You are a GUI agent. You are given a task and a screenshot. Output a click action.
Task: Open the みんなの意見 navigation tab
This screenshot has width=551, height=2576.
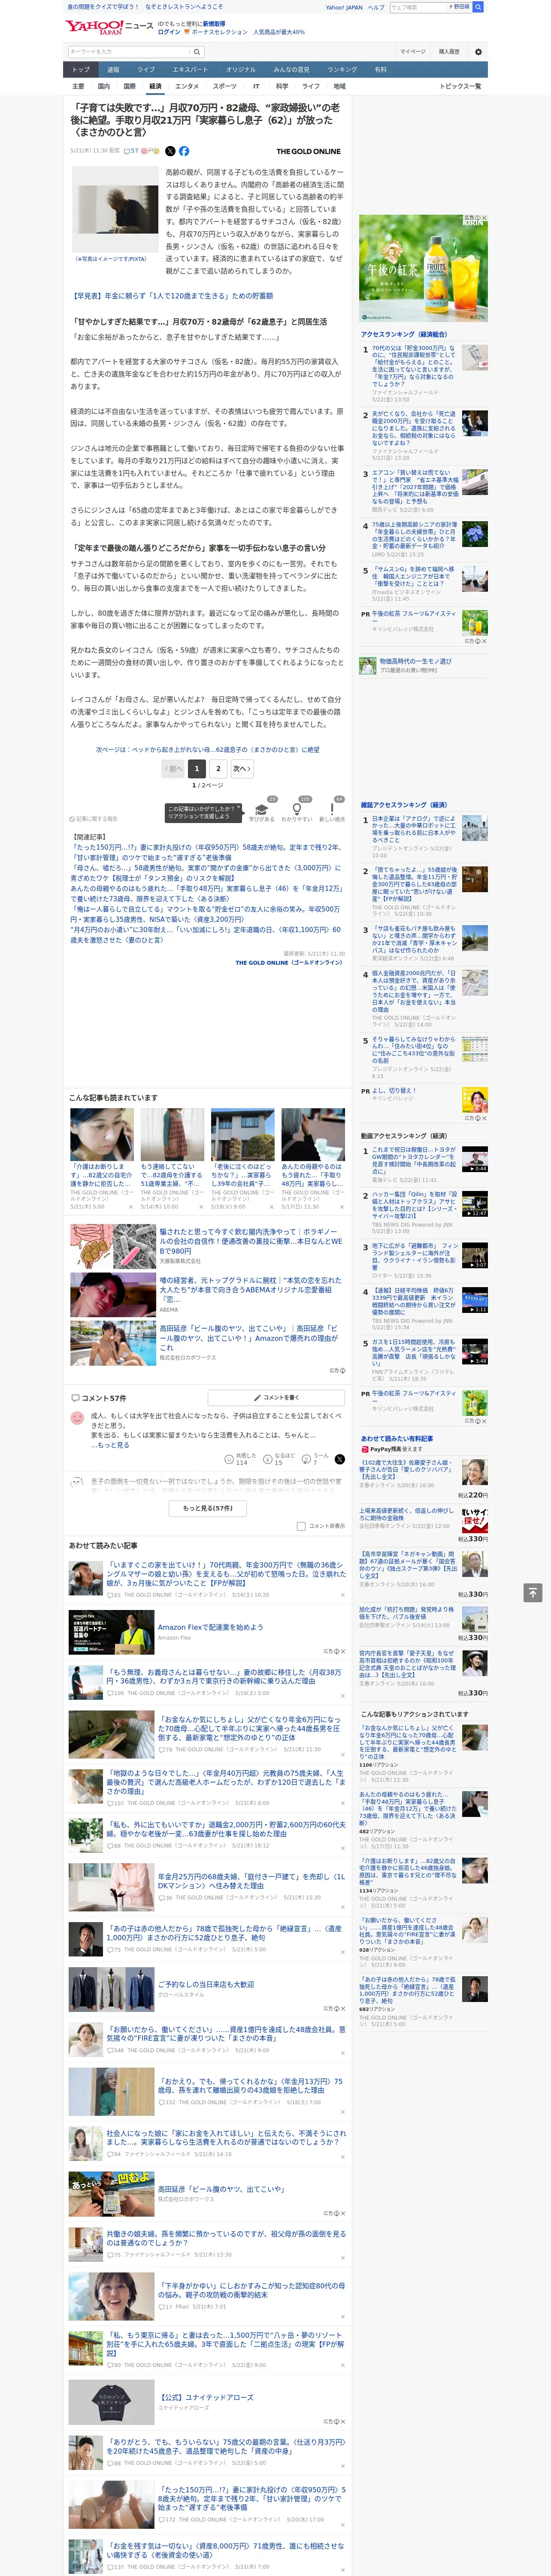(291, 70)
